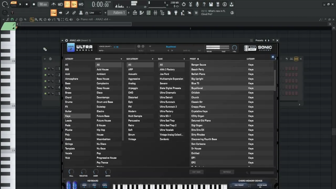Click the preset search field

(262, 173)
